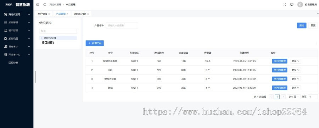
Task: Open 序列号管理 for 测试 row
Action: [x=280, y=88]
